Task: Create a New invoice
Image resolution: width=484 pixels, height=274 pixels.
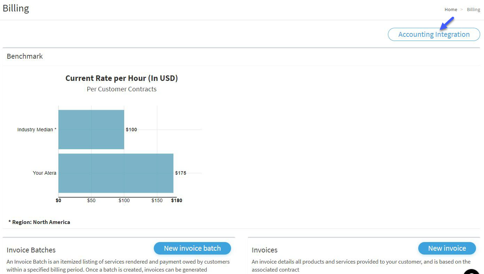Action: pyautogui.click(x=447, y=248)
